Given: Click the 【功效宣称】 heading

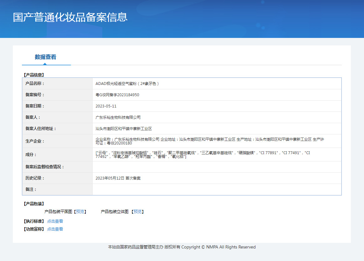Looking at the screenshot, I should point(34,229).
